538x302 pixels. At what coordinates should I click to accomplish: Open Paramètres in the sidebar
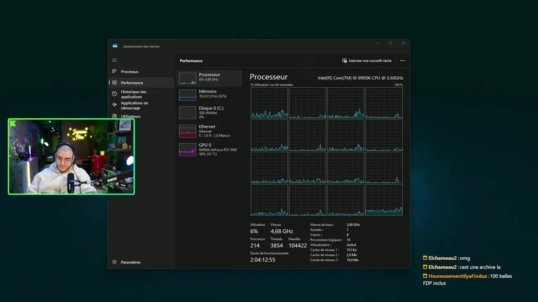point(131,262)
